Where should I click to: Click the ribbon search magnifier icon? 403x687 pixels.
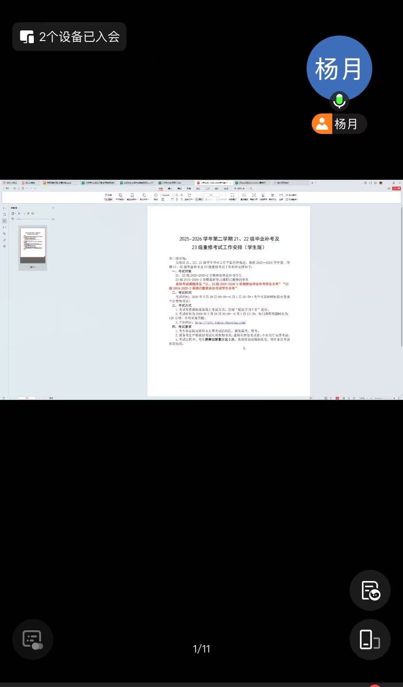coord(251,188)
